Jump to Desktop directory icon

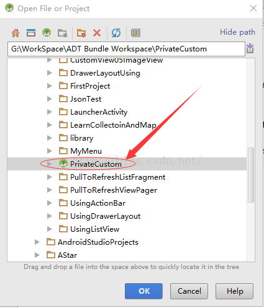[31, 33]
